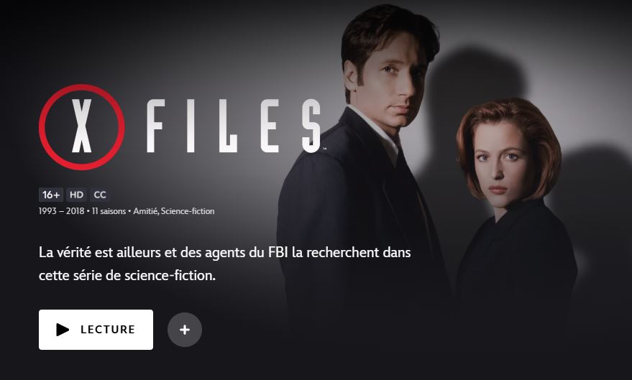Click the description line starting "La vérité est ailleurs"
Screen dimensions: 632x380
tap(225, 252)
